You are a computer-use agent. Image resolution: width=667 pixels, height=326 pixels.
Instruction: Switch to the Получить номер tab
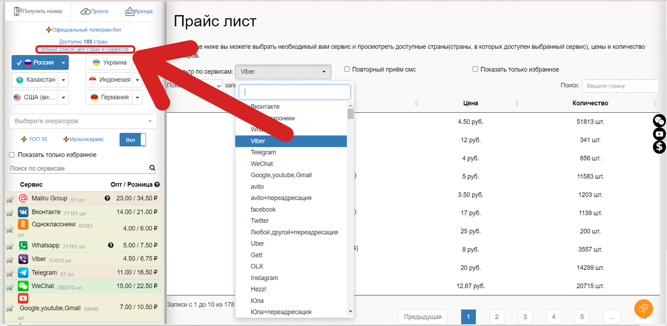click(x=38, y=11)
